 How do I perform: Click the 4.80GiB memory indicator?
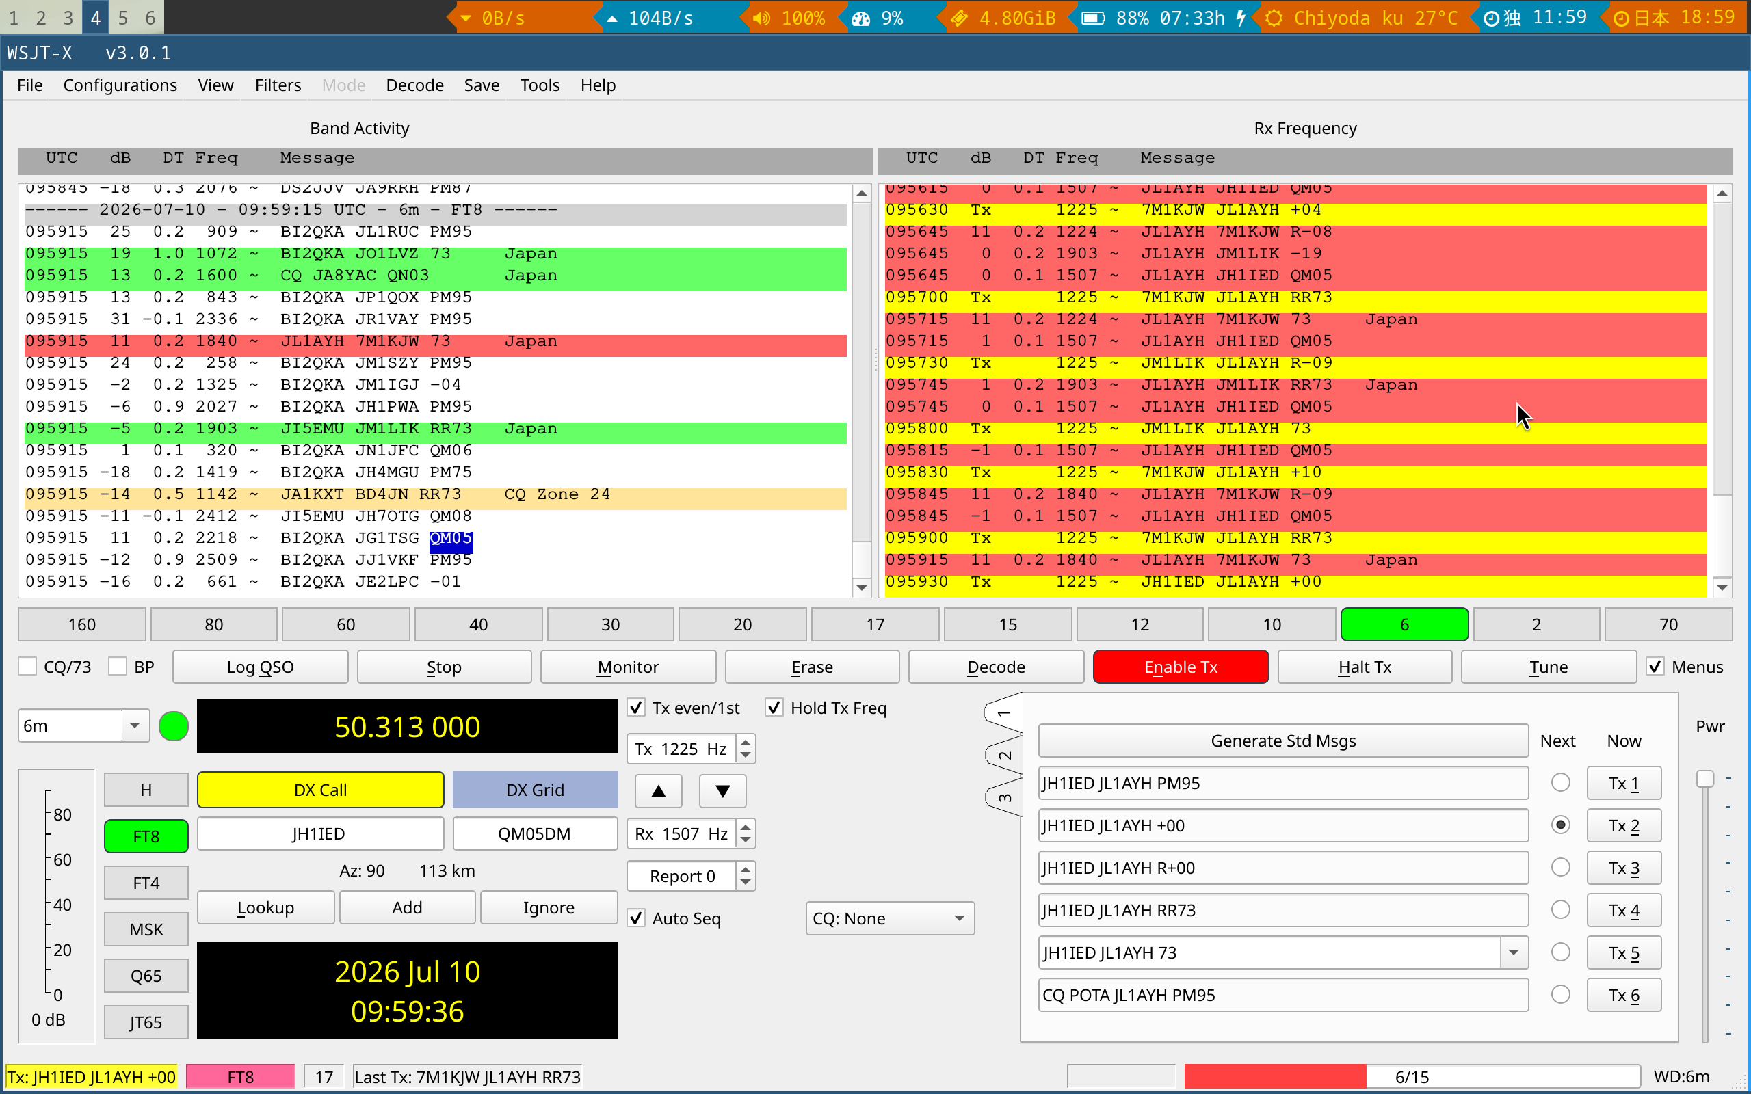coord(1003,17)
